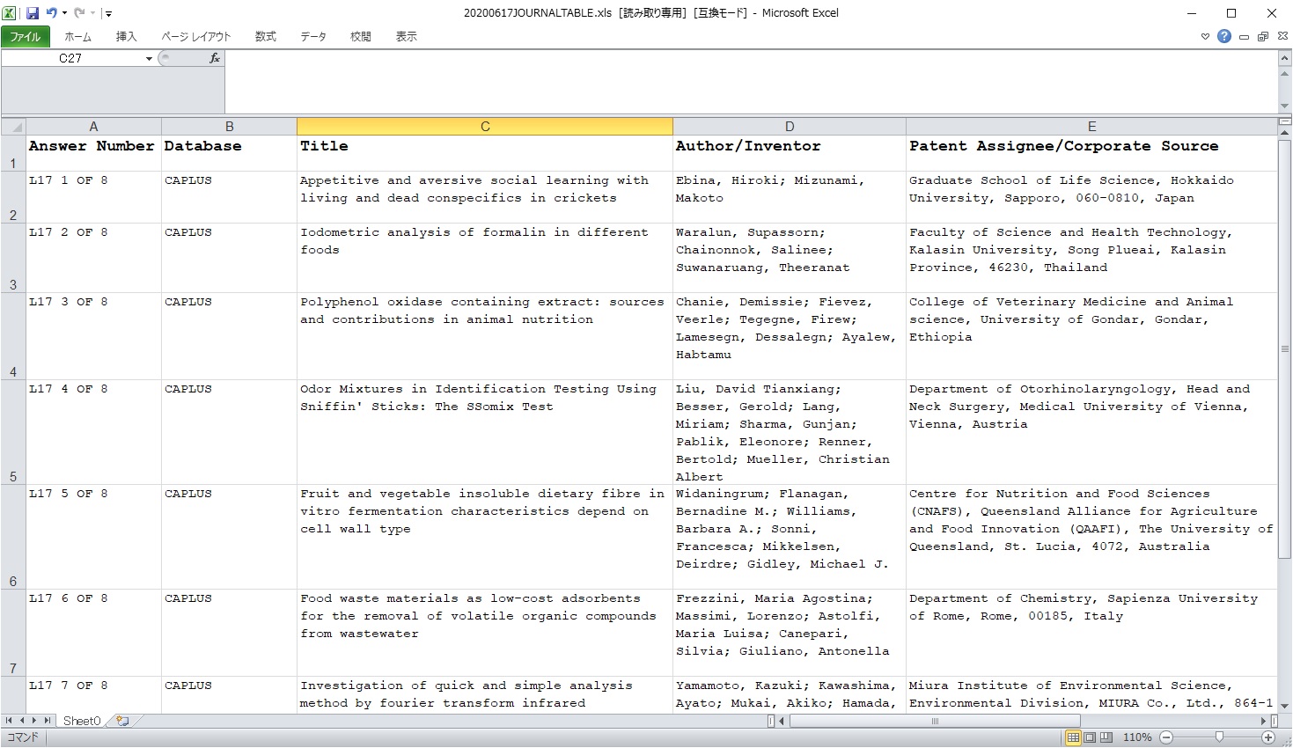Minimize the workbook window inside Excel
1293x748 pixels.
[1244, 37]
